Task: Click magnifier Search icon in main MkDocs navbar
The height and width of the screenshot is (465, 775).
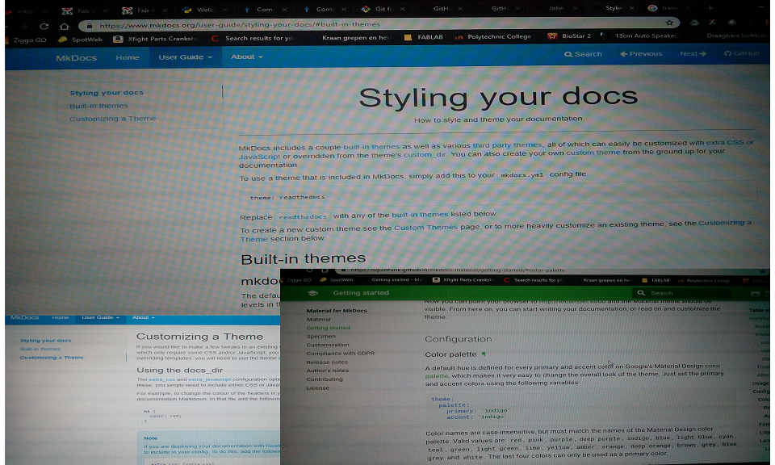Action: pos(568,54)
